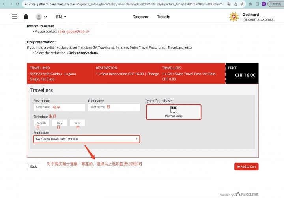Click the Change reservation link
The width and height of the screenshot is (284, 198).
coord(153,74)
